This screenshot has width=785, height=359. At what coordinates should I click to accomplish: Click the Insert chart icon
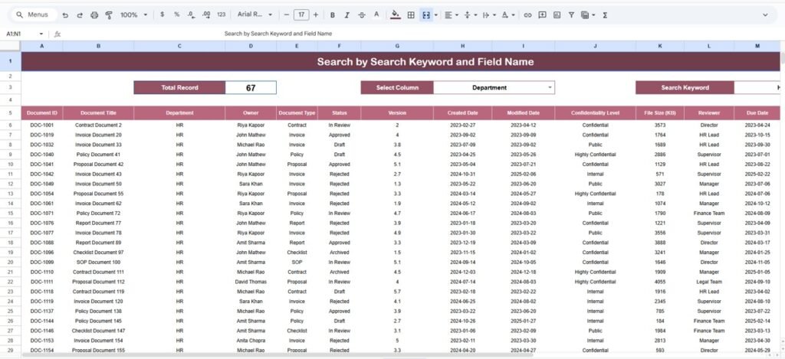click(x=557, y=15)
